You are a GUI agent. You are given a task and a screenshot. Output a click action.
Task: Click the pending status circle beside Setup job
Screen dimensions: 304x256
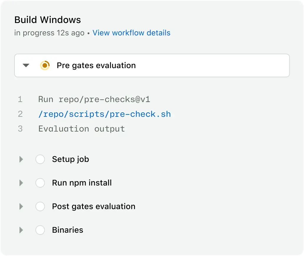coord(40,159)
